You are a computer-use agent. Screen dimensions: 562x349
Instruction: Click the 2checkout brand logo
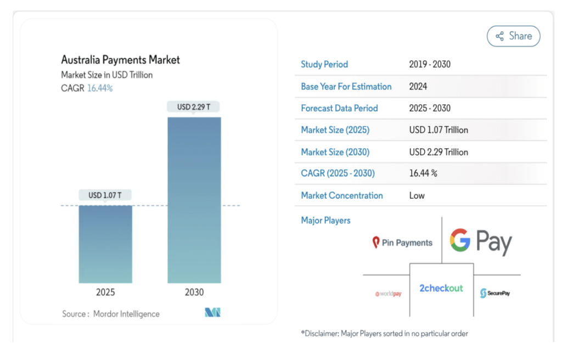tap(441, 288)
